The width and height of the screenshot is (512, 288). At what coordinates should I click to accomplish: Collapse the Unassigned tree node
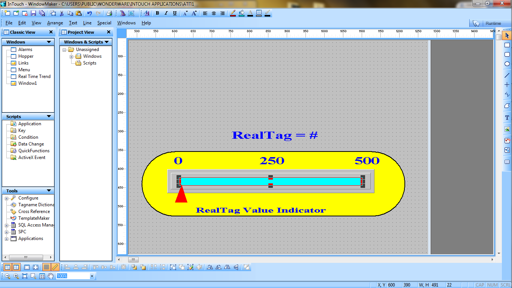pos(64,49)
